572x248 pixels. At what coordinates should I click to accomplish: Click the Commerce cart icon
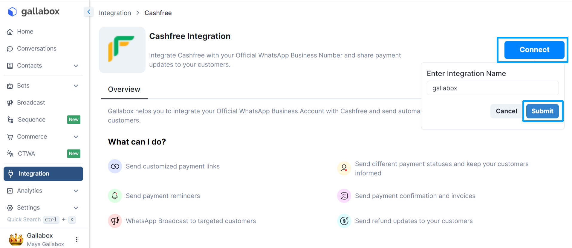[10, 137]
